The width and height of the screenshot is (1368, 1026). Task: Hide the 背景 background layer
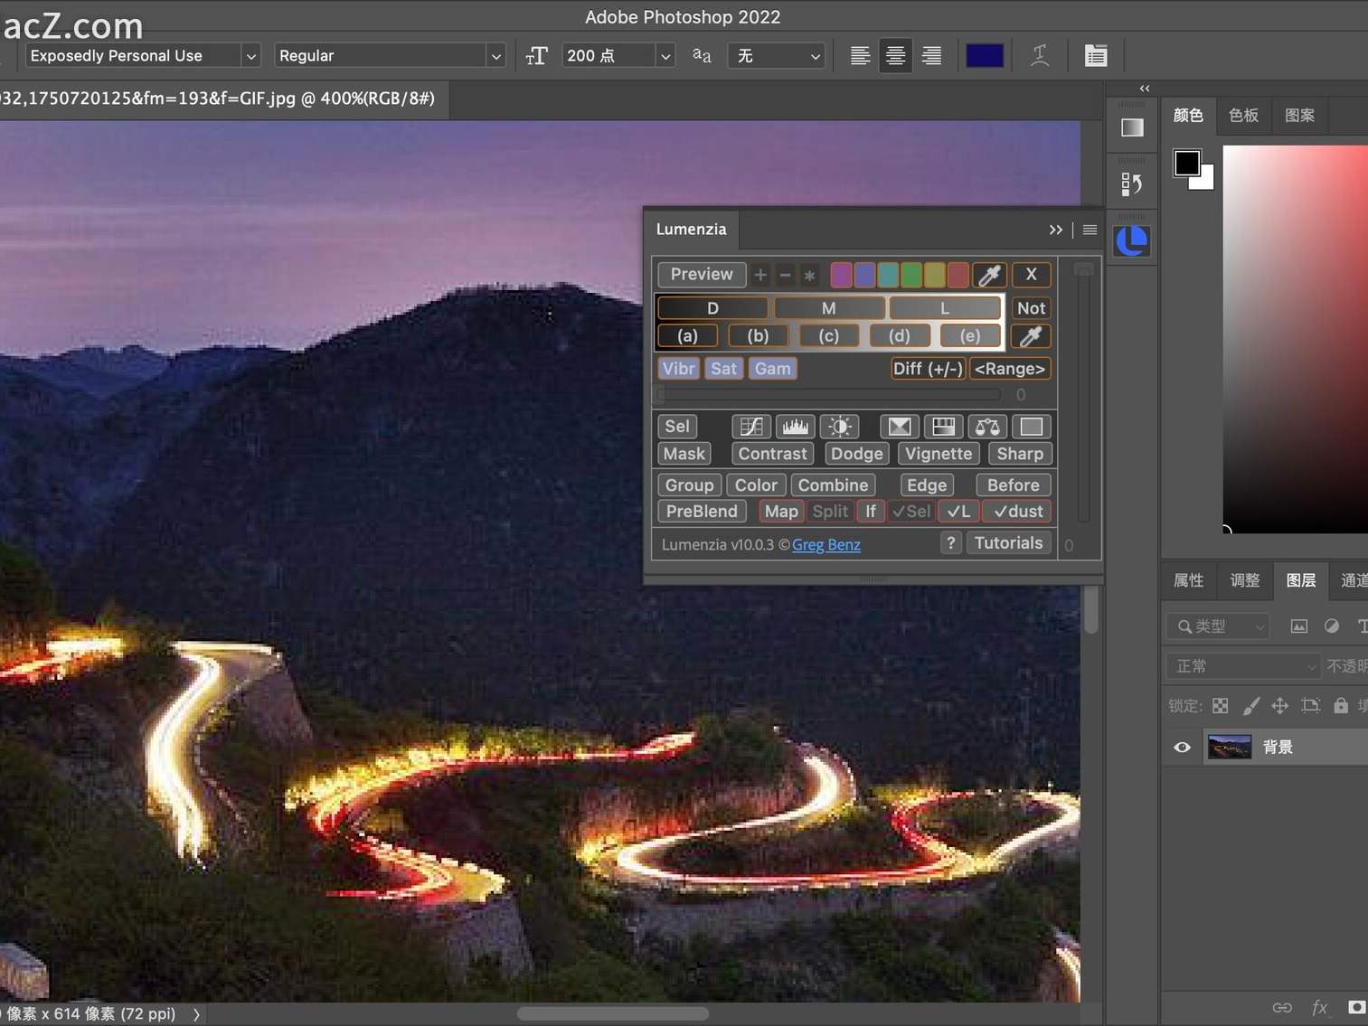1182,748
